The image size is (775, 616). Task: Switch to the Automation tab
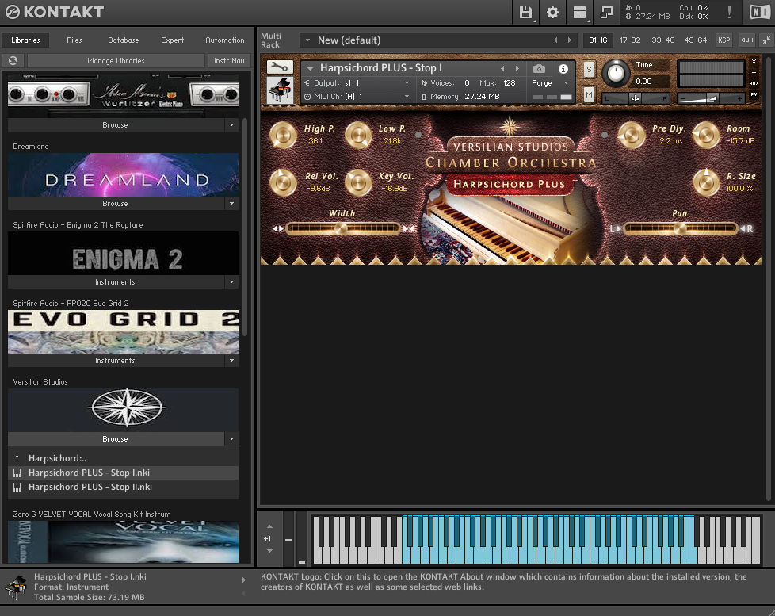coord(224,40)
